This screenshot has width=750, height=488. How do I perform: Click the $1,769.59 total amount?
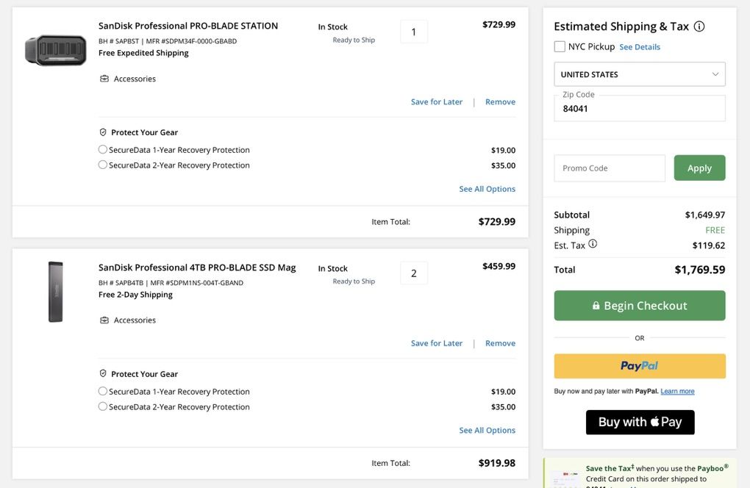click(700, 270)
